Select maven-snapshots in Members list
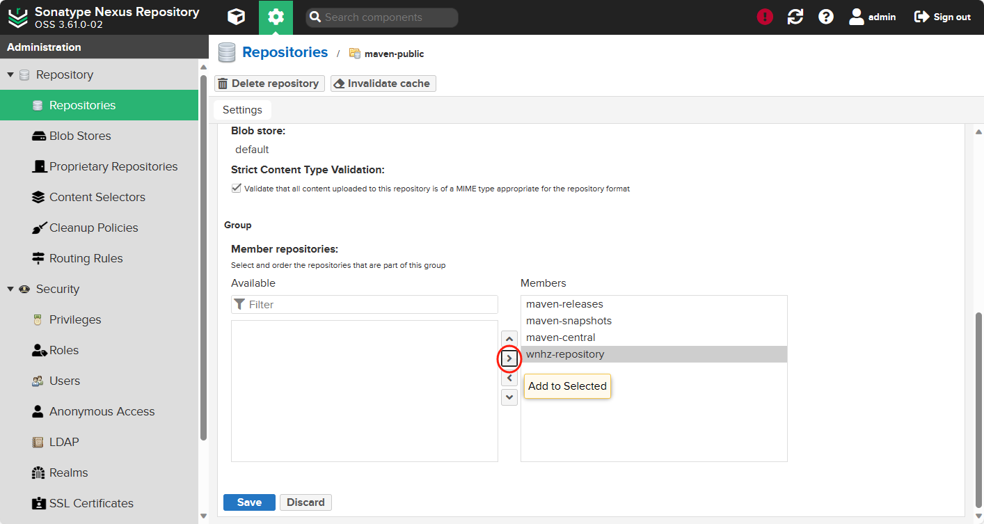Screen dimensions: 984x524 (654, 321)
